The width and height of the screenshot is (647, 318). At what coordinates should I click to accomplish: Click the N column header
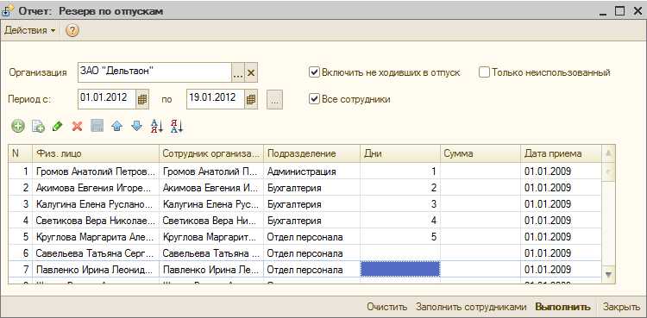pyautogui.click(x=20, y=153)
